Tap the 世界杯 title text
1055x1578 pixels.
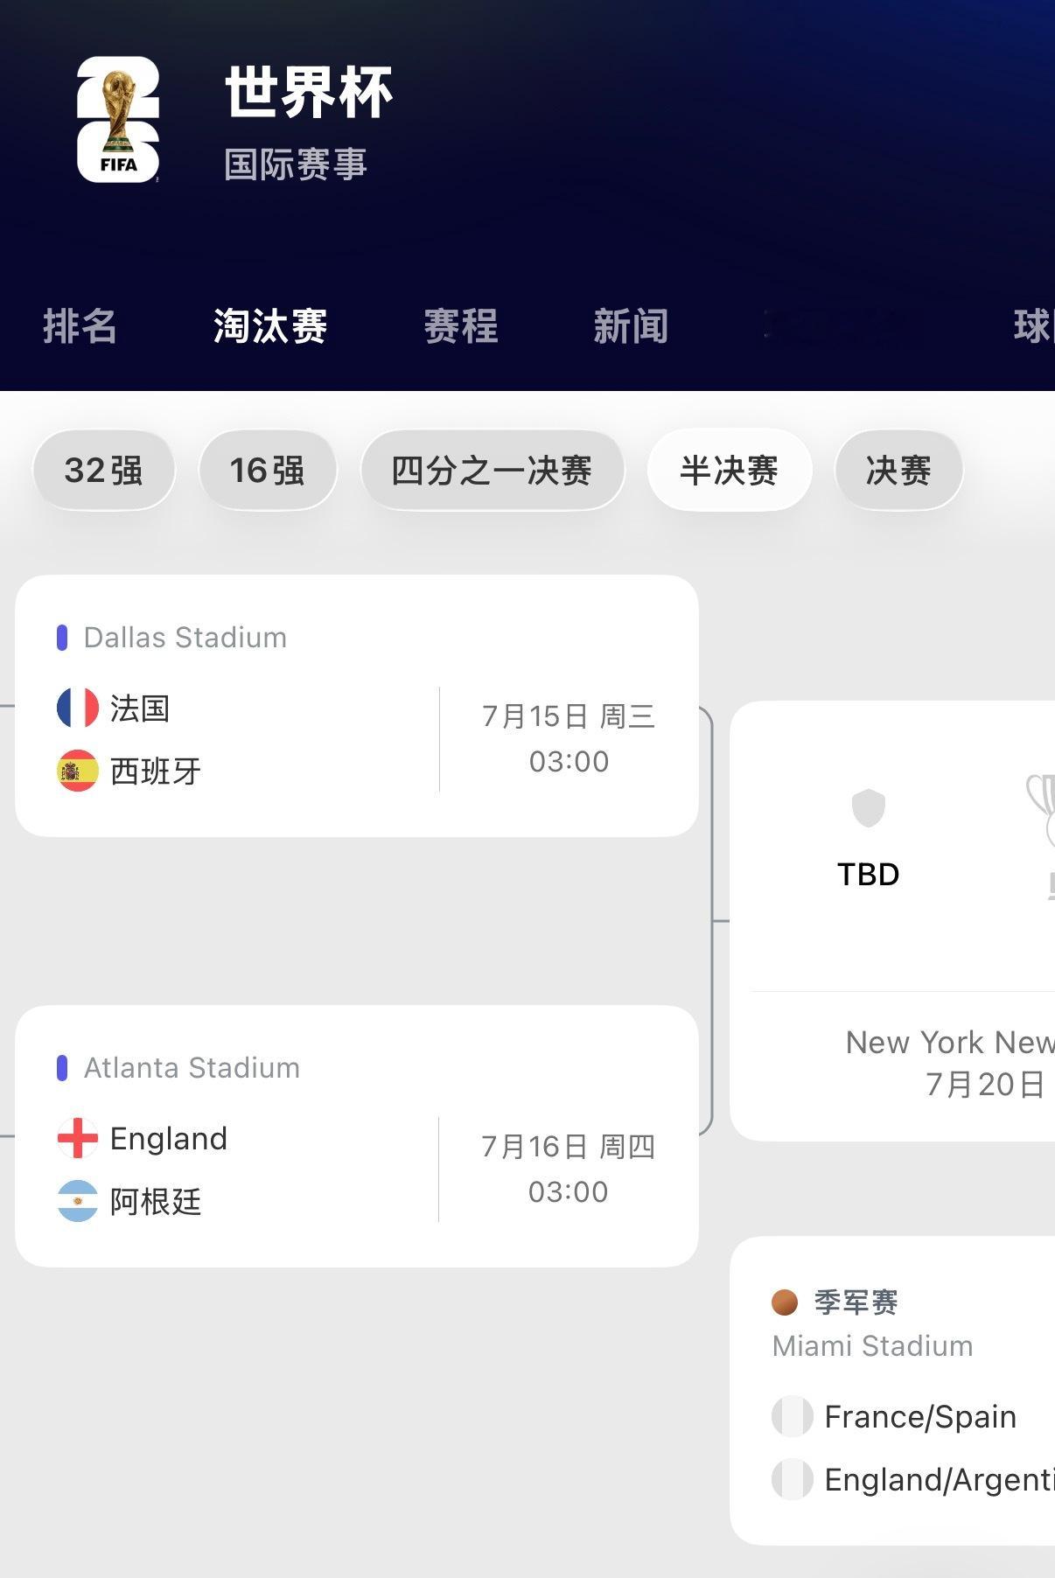(309, 92)
